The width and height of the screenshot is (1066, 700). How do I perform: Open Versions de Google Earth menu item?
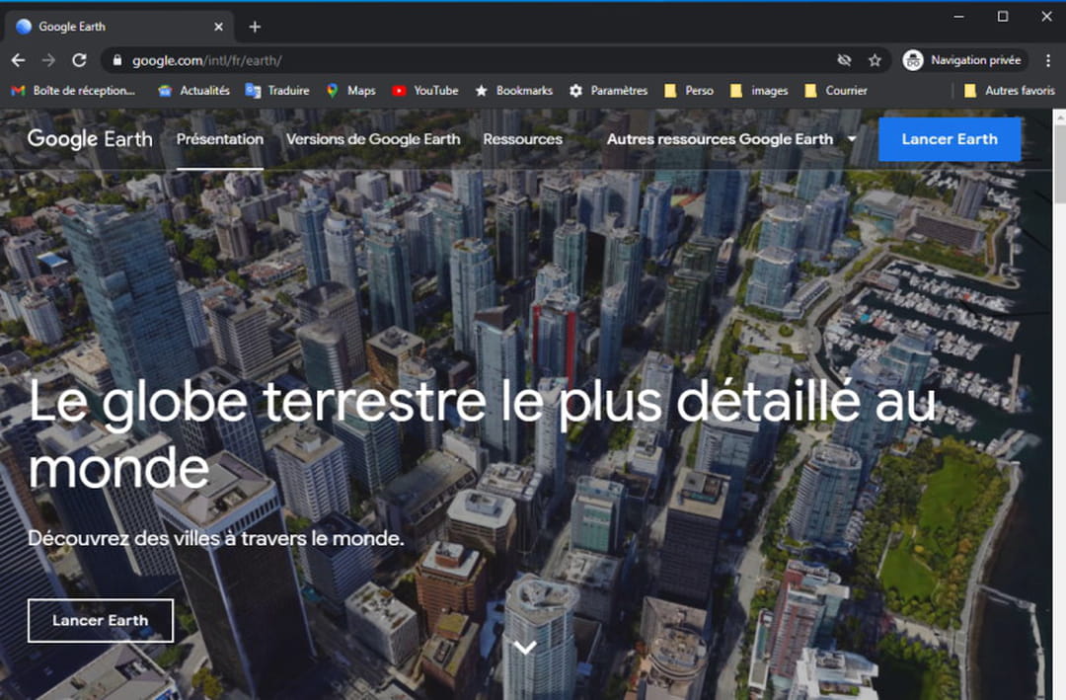tap(373, 139)
